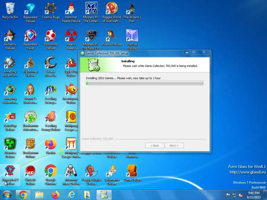Select Big Money Deluxe money bag
Viewport: 267px width, 200px height.
pyautogui.click(x=30, y=66)
